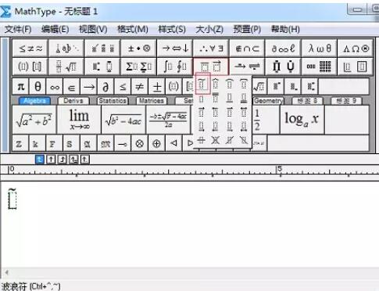Open 样式(S) menu
The height and width of the screenshot is (291, 379).
(x=172, y=29)
